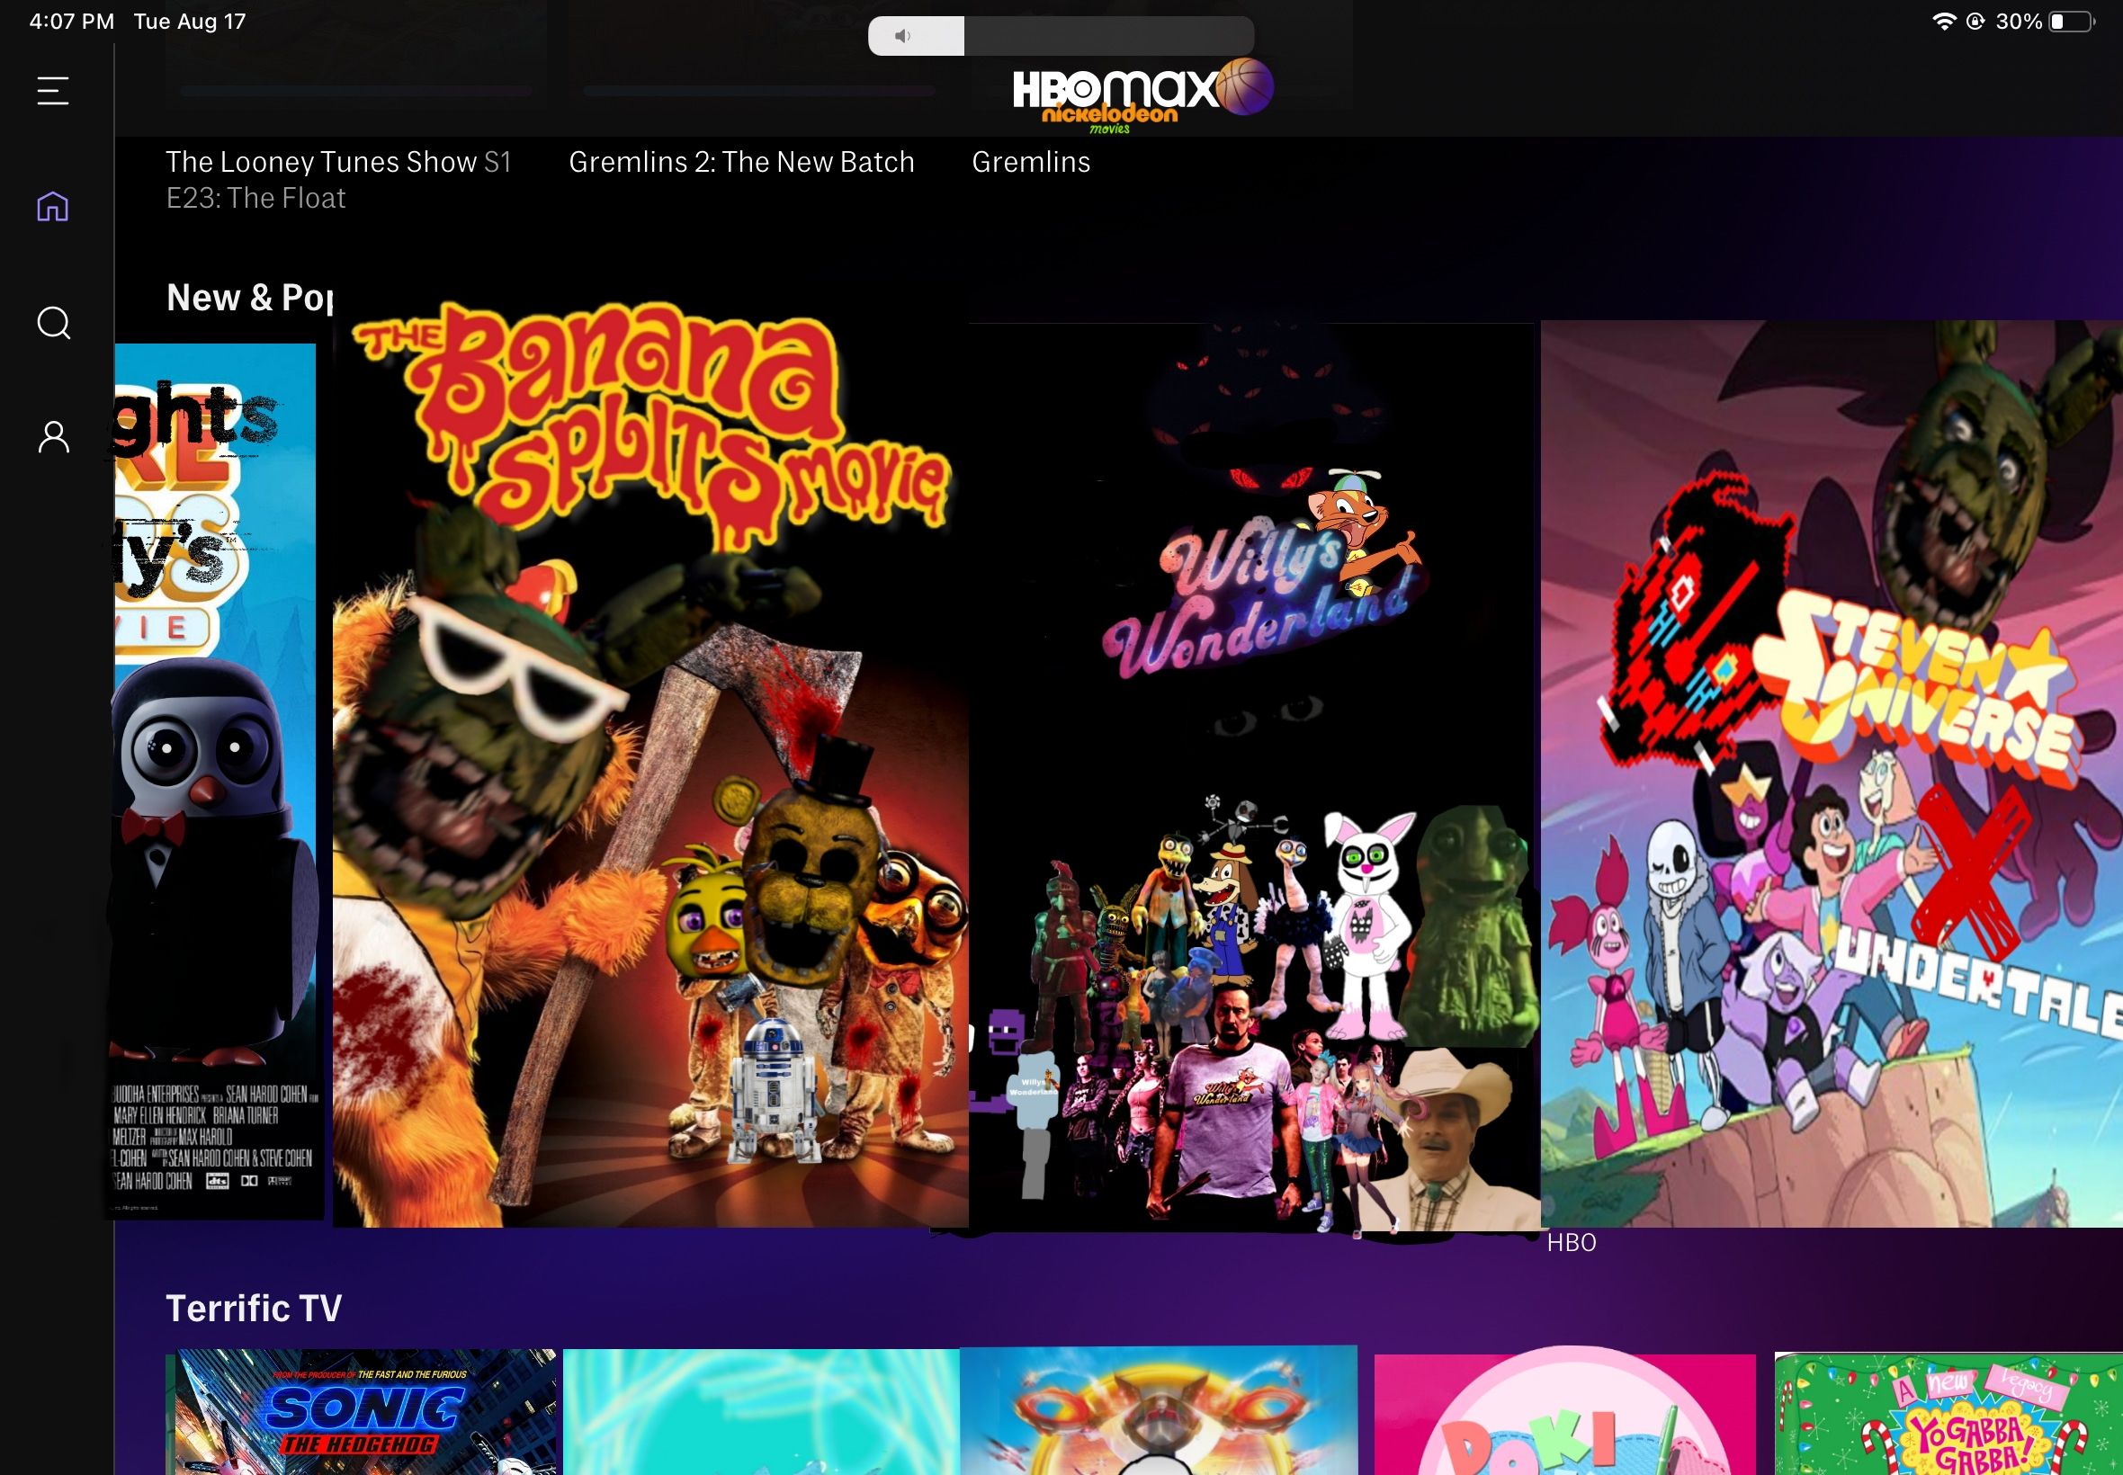This screenshot has width=2123, height=1475.
Task: Go to the Home icon in sidebar
Action: coord(53,206)
